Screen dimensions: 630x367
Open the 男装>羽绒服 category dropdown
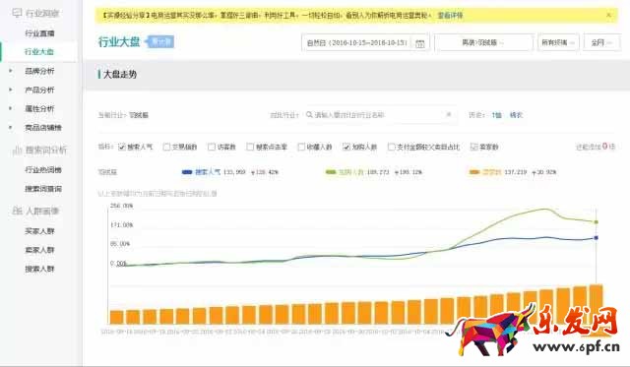coord(483,42)
